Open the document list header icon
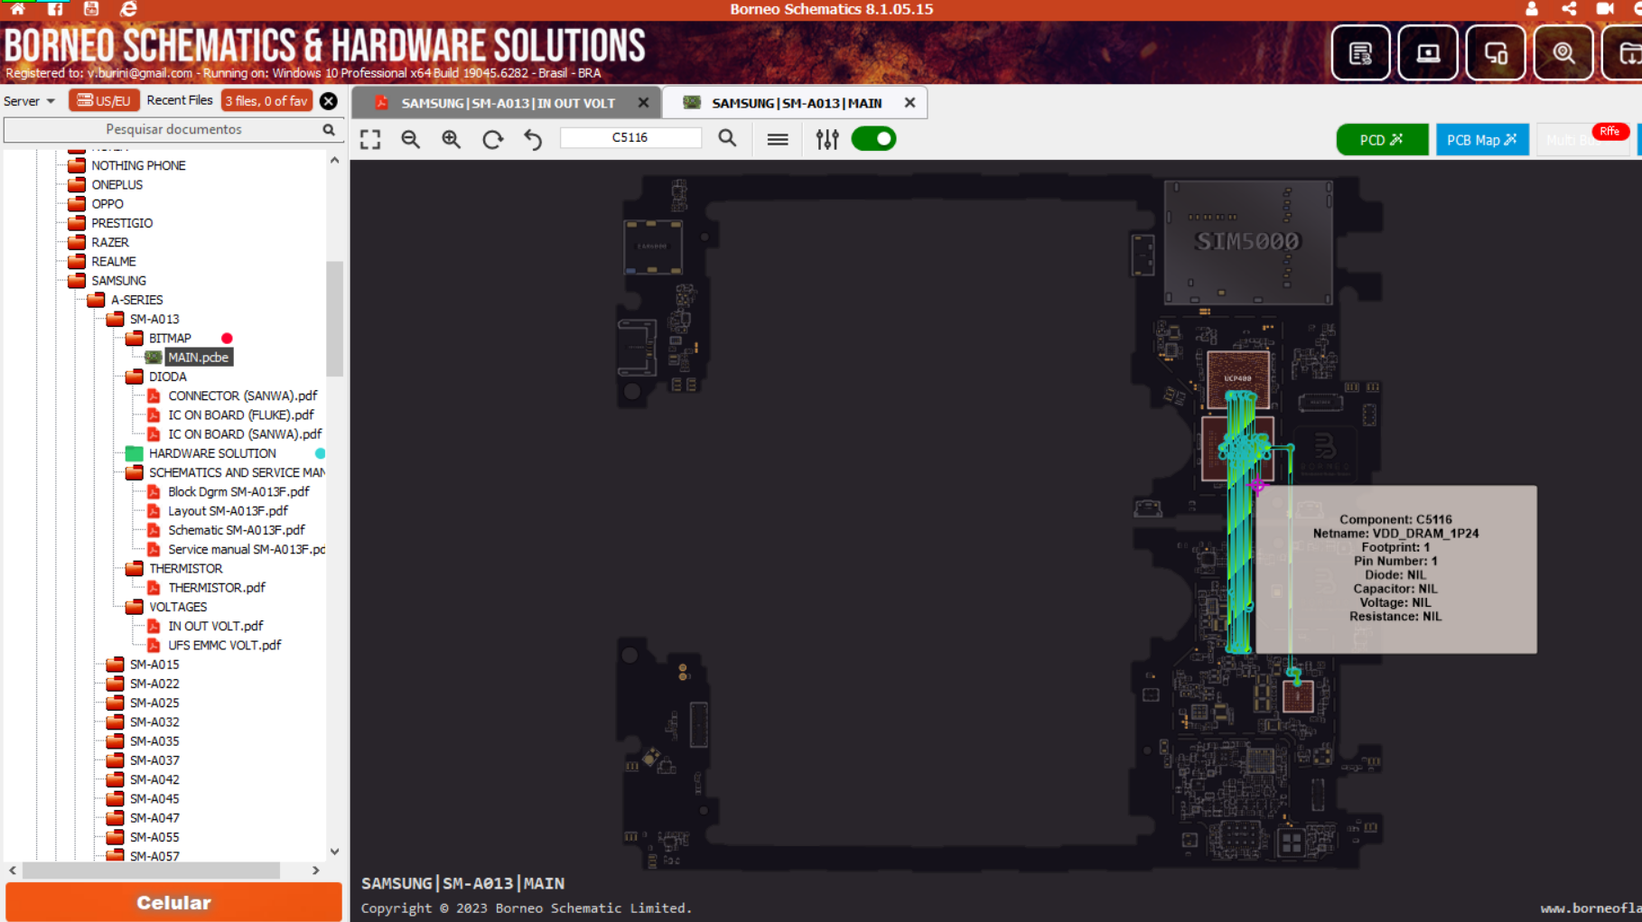1642x922 pixels. coord(1360,53)
